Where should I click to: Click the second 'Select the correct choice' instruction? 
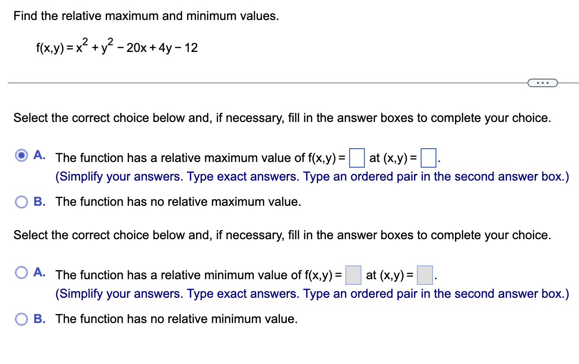[x=282, y=235]
